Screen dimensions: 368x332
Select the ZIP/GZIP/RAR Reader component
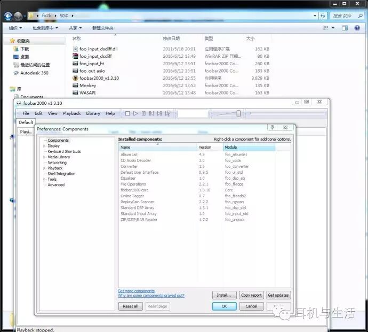click(x=204, y=220)
